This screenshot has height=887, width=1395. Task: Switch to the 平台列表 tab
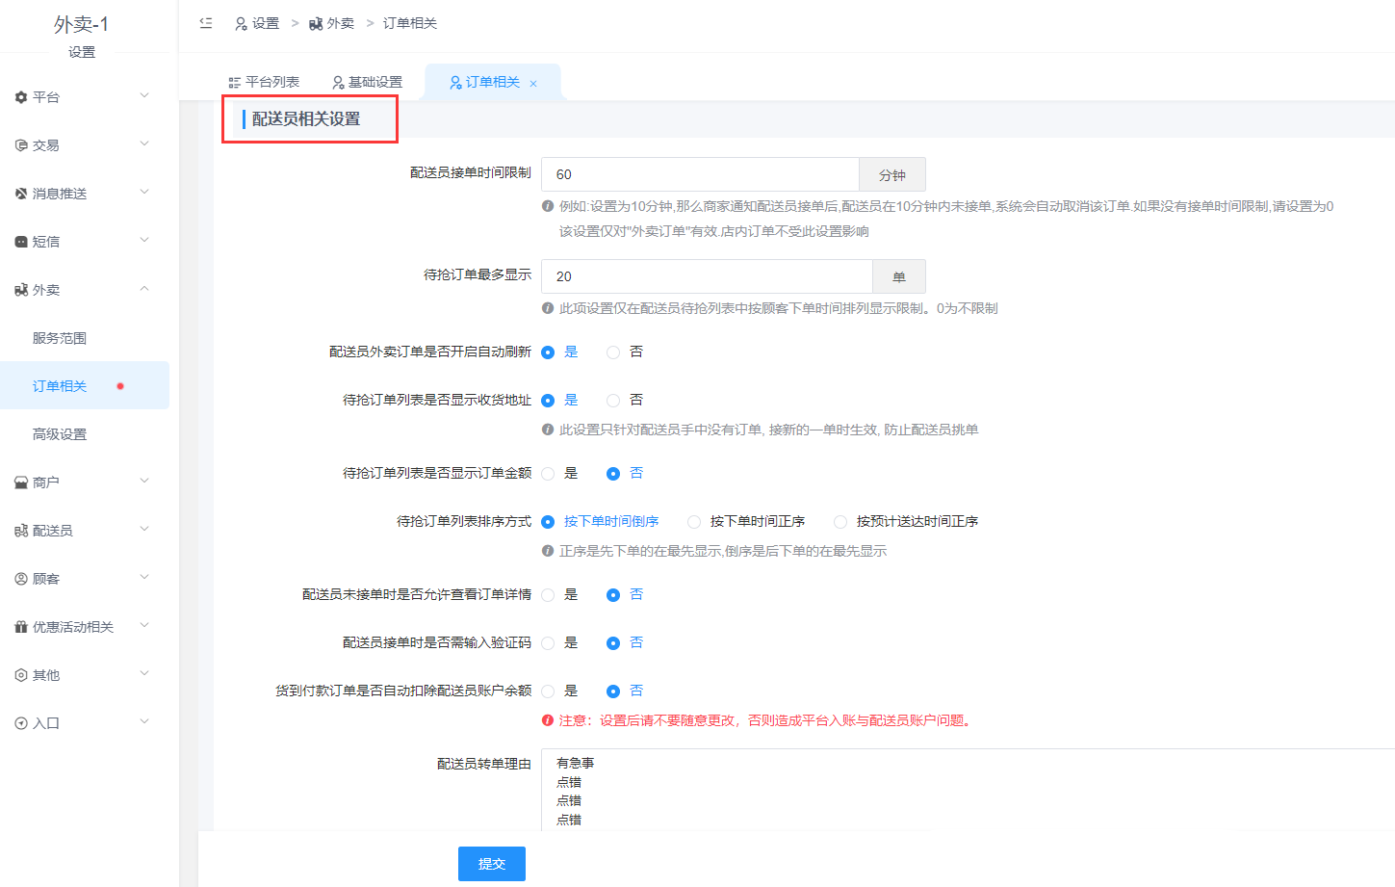click(264, 83)
